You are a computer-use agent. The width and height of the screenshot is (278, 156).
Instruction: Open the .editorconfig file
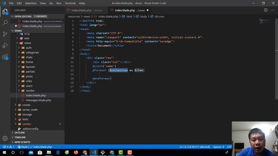click(x=38, y=129)
